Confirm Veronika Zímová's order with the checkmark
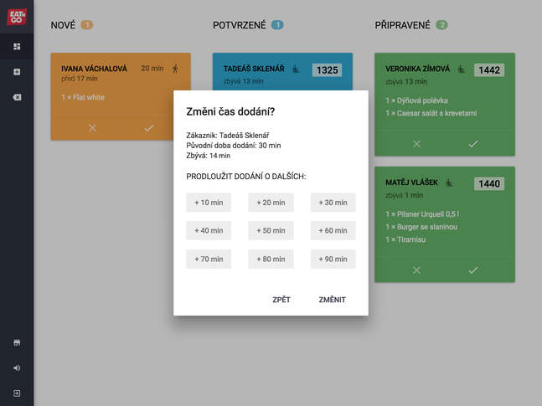542x406 pixels. coord(472,144)
